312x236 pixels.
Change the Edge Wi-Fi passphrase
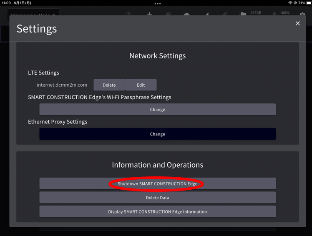158,109
